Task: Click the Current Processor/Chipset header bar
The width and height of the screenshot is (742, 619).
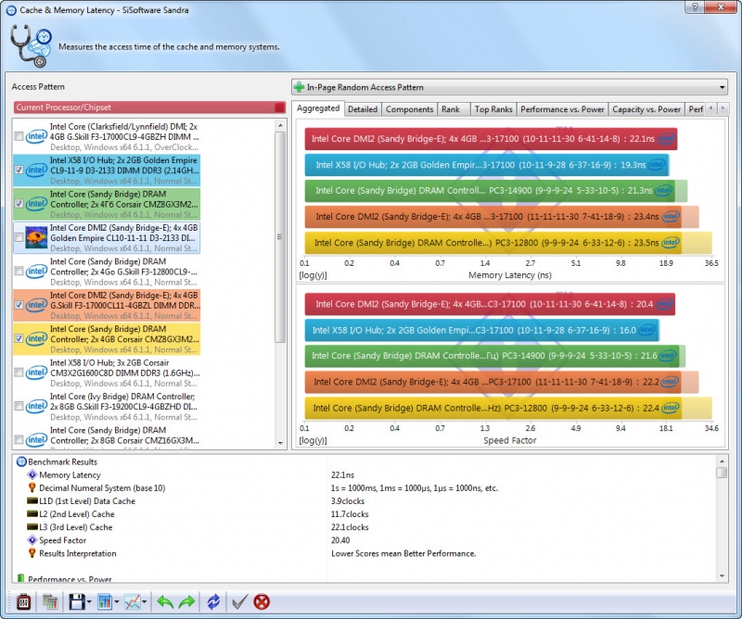Action: click(x=149, y=107)
